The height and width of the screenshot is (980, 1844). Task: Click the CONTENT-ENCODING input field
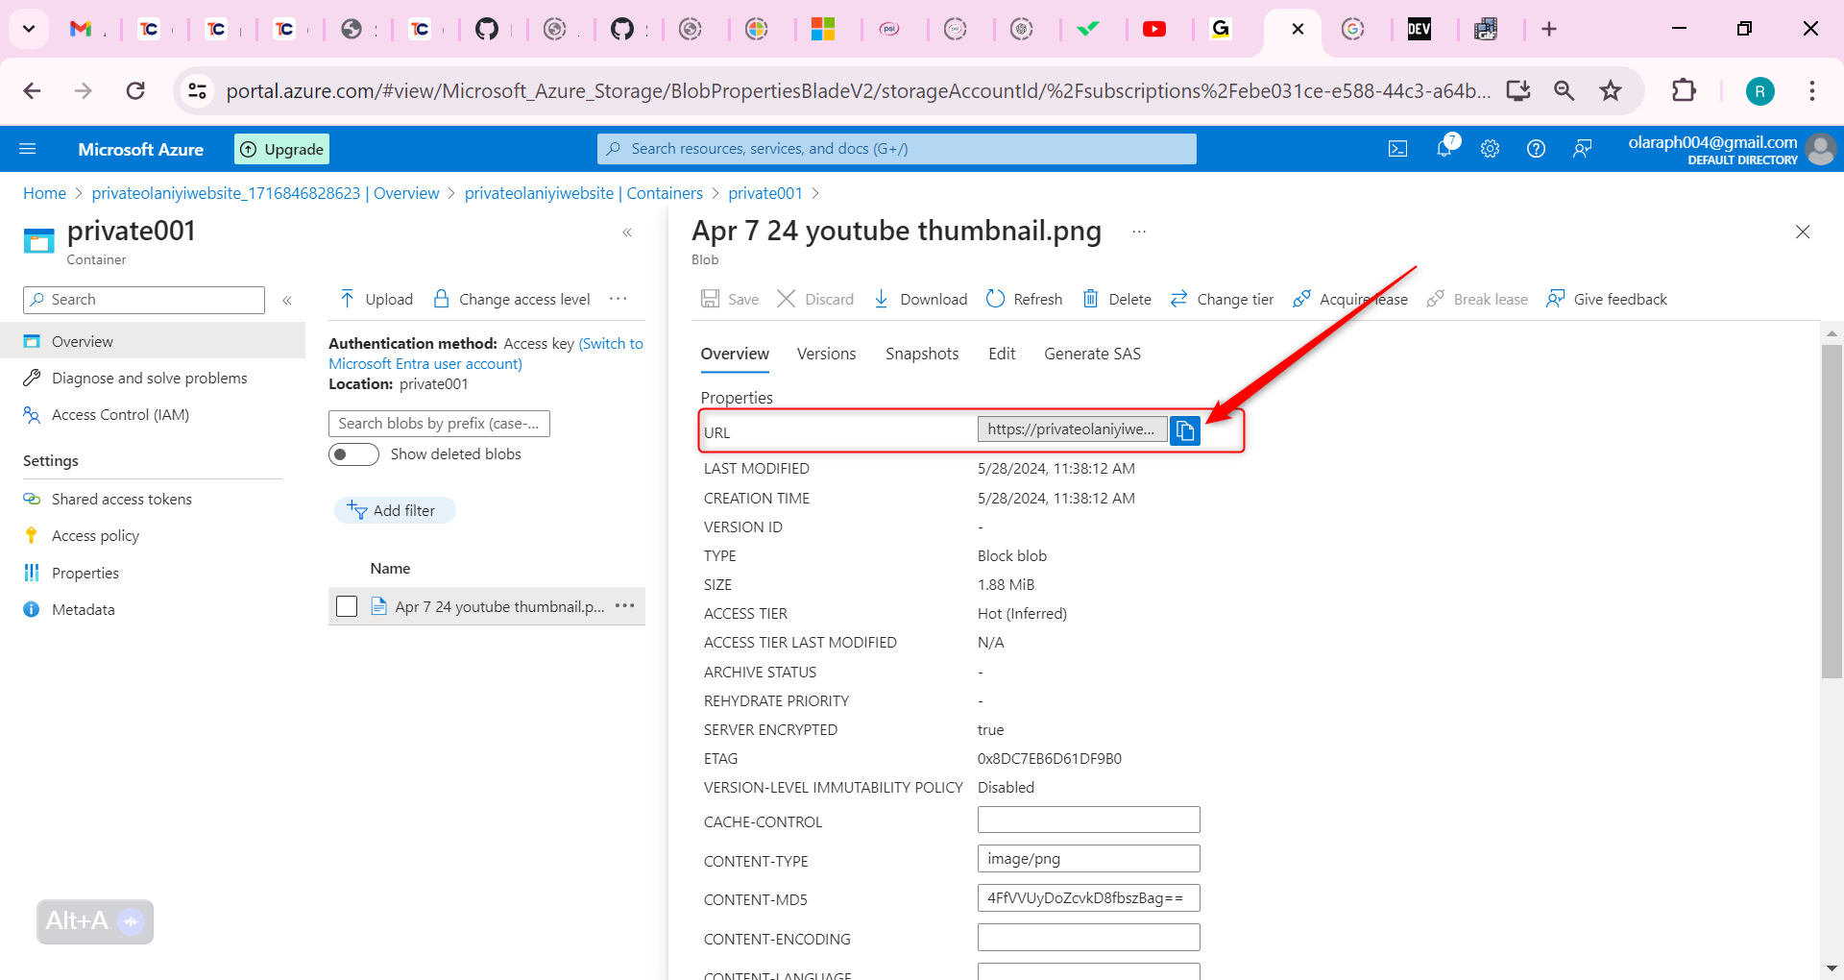point(1089,937)
